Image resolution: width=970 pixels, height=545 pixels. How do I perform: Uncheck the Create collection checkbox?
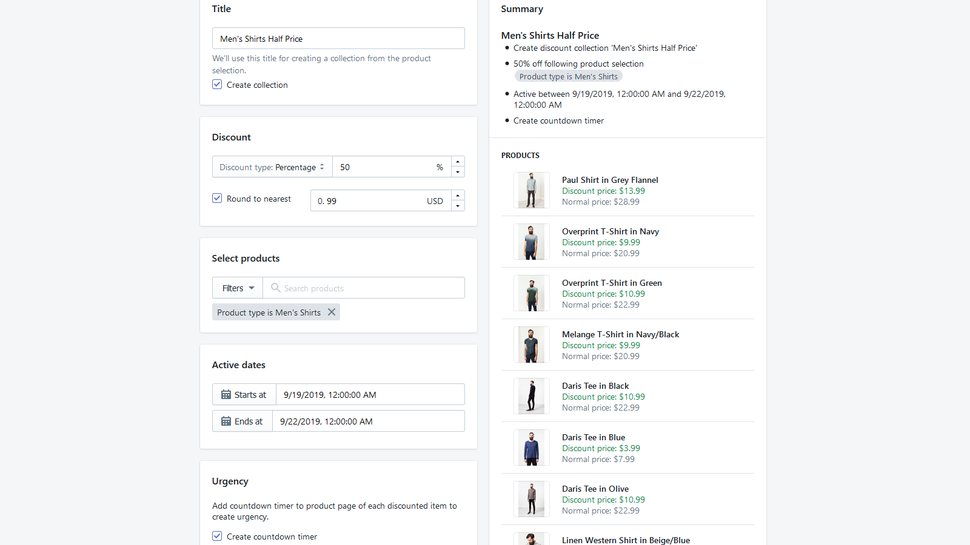[217, 84]
